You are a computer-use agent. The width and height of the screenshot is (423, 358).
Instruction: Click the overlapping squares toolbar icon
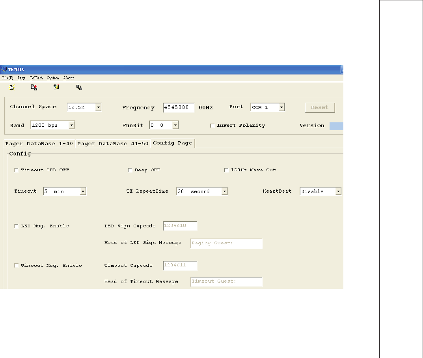[x=79, y=87]
